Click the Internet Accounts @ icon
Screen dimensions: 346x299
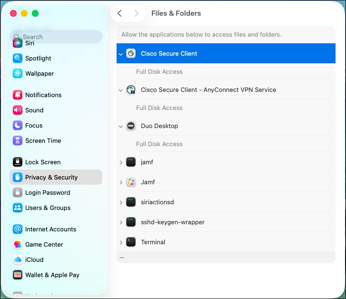tap(18, 229)
